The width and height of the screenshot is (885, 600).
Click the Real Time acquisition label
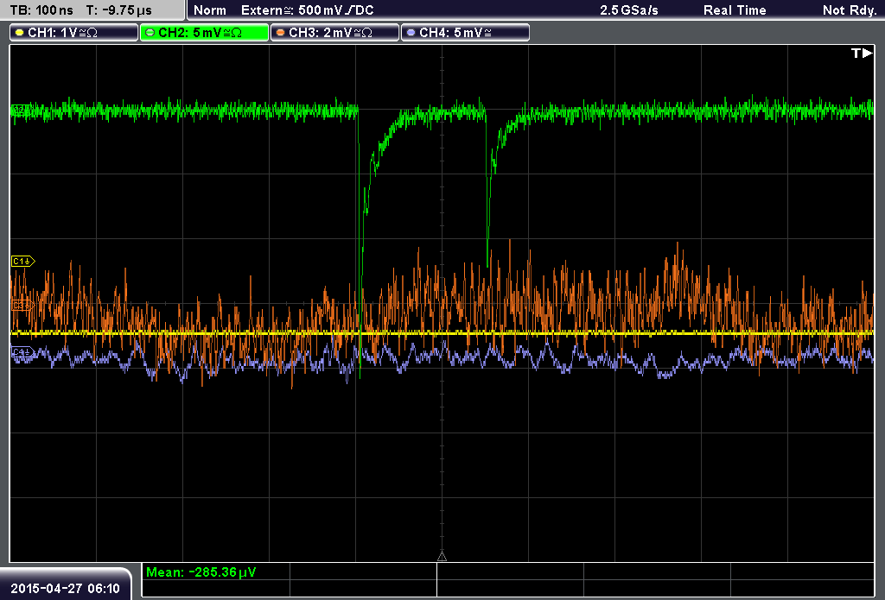tap(735, 10)
